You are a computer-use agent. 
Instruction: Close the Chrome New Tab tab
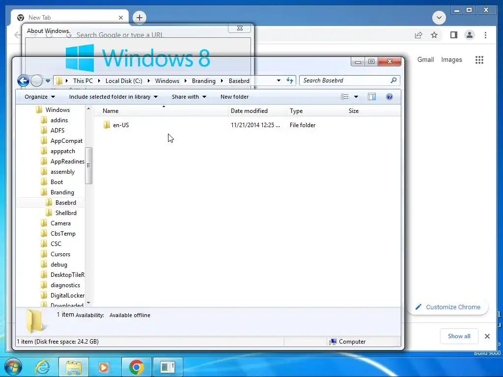pyautogui.click(x=121, y=18)
